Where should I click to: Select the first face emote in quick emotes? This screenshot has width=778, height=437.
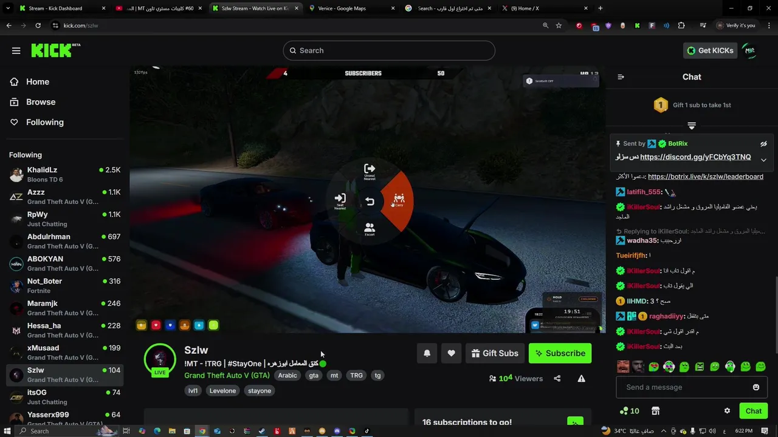click(x=623, y=367)
